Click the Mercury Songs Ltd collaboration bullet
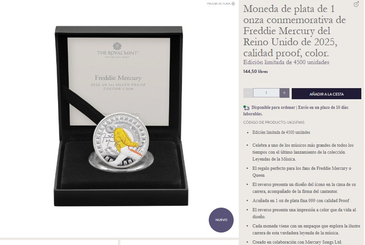Image resolution: width=365 pixels, height=245 pixels. click(x=297, y=242)
